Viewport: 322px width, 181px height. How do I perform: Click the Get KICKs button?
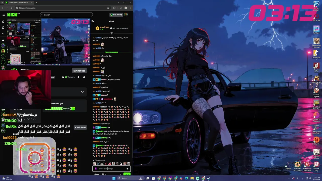click(x=116, y=15)
